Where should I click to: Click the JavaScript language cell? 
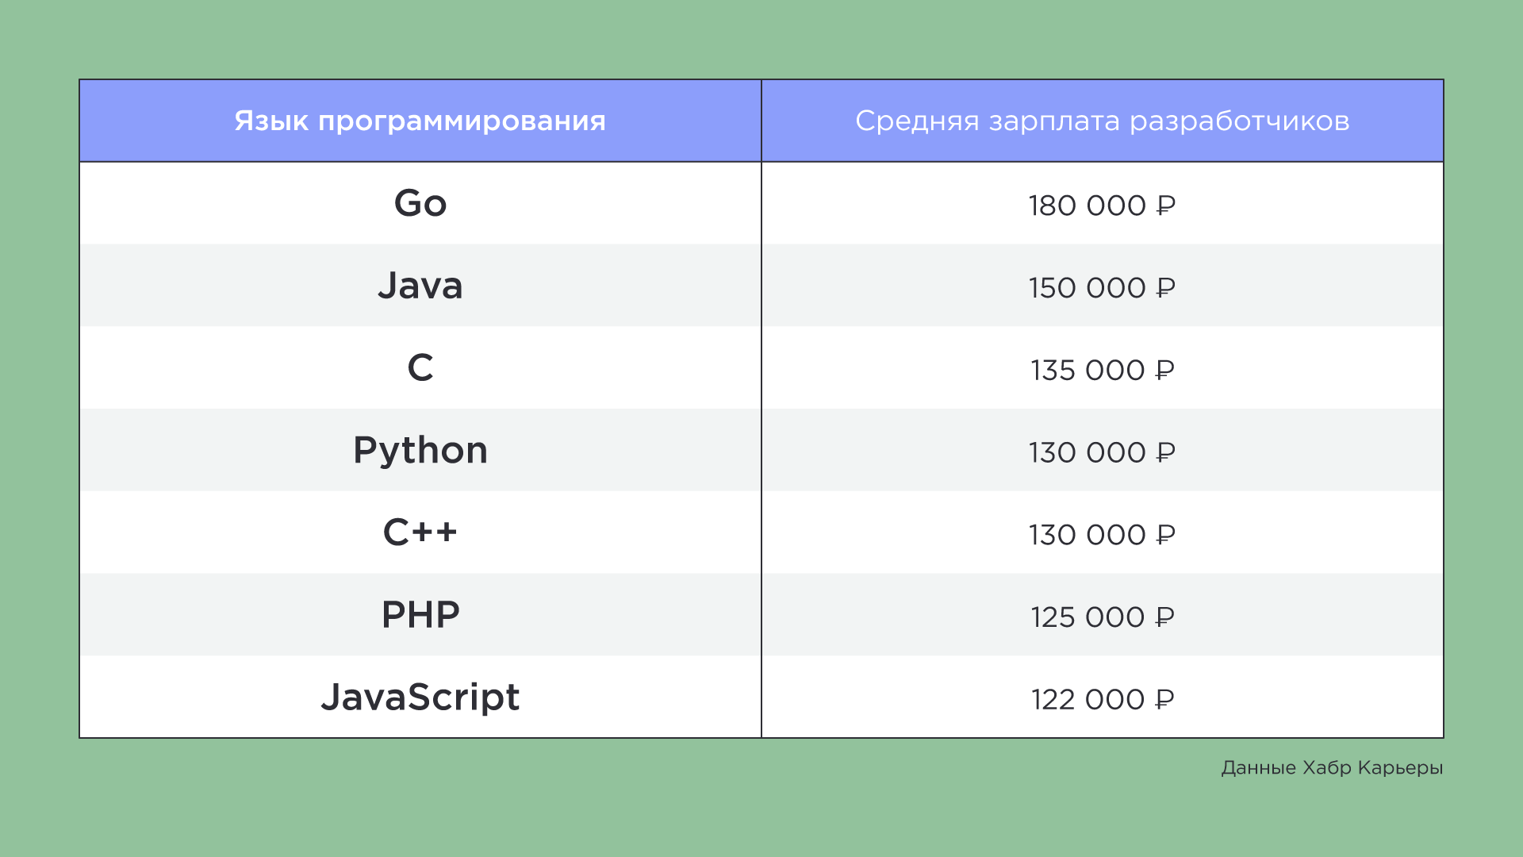[420, 698]
